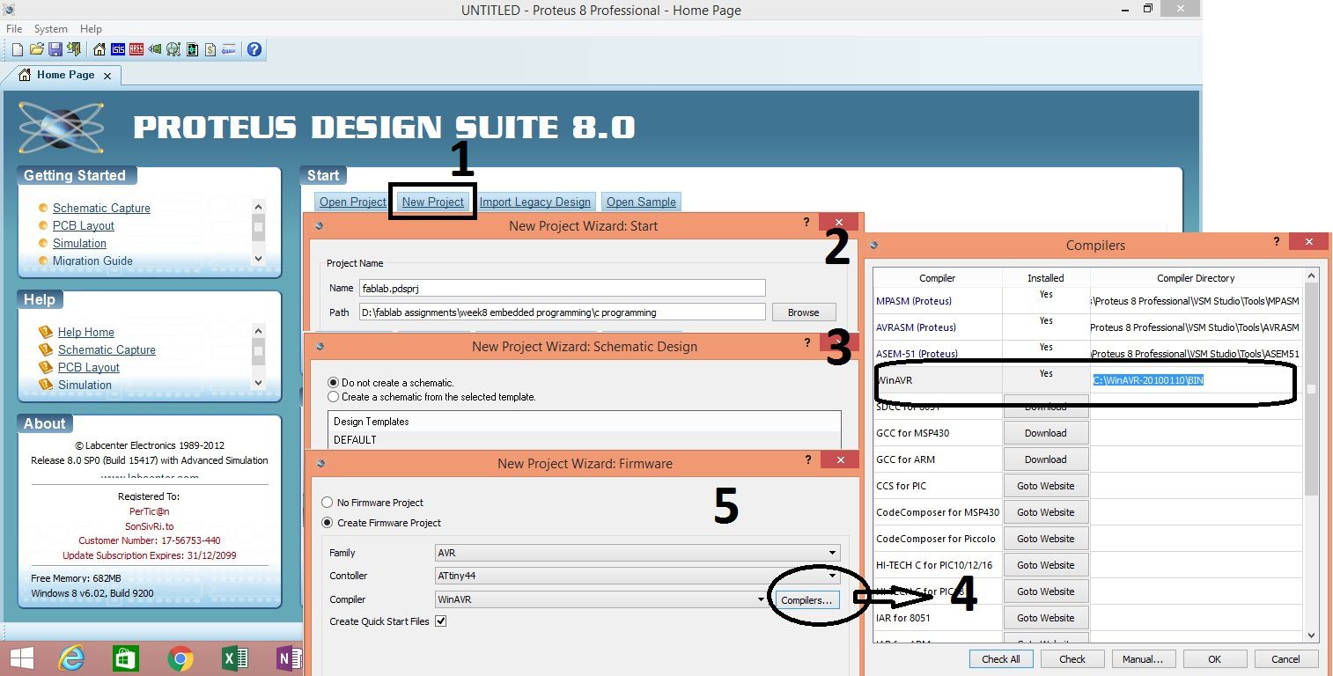Click the Manual... button
The width and height of the screenshot is (1333, 676).
click(x=1143, y=658)
